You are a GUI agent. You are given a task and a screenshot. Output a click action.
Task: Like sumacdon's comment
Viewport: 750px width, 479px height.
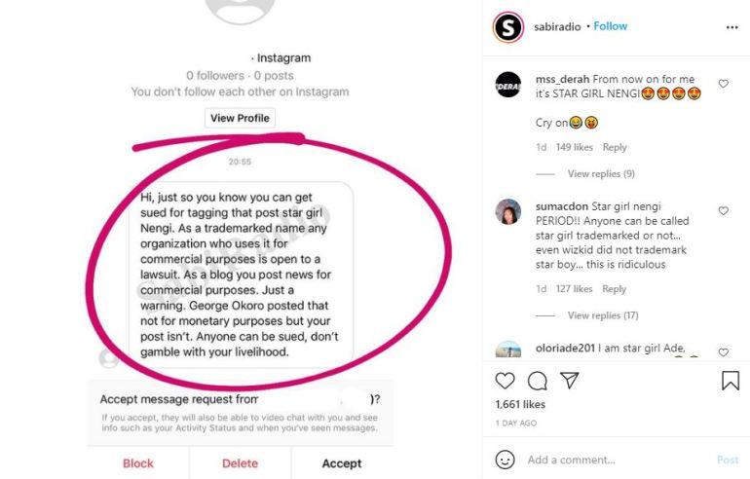pos(723,210)
